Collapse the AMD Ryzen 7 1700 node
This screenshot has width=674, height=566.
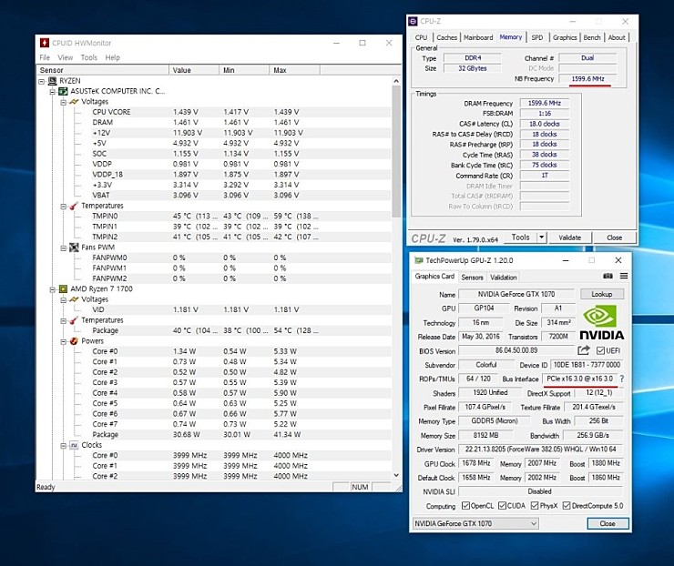53,289
